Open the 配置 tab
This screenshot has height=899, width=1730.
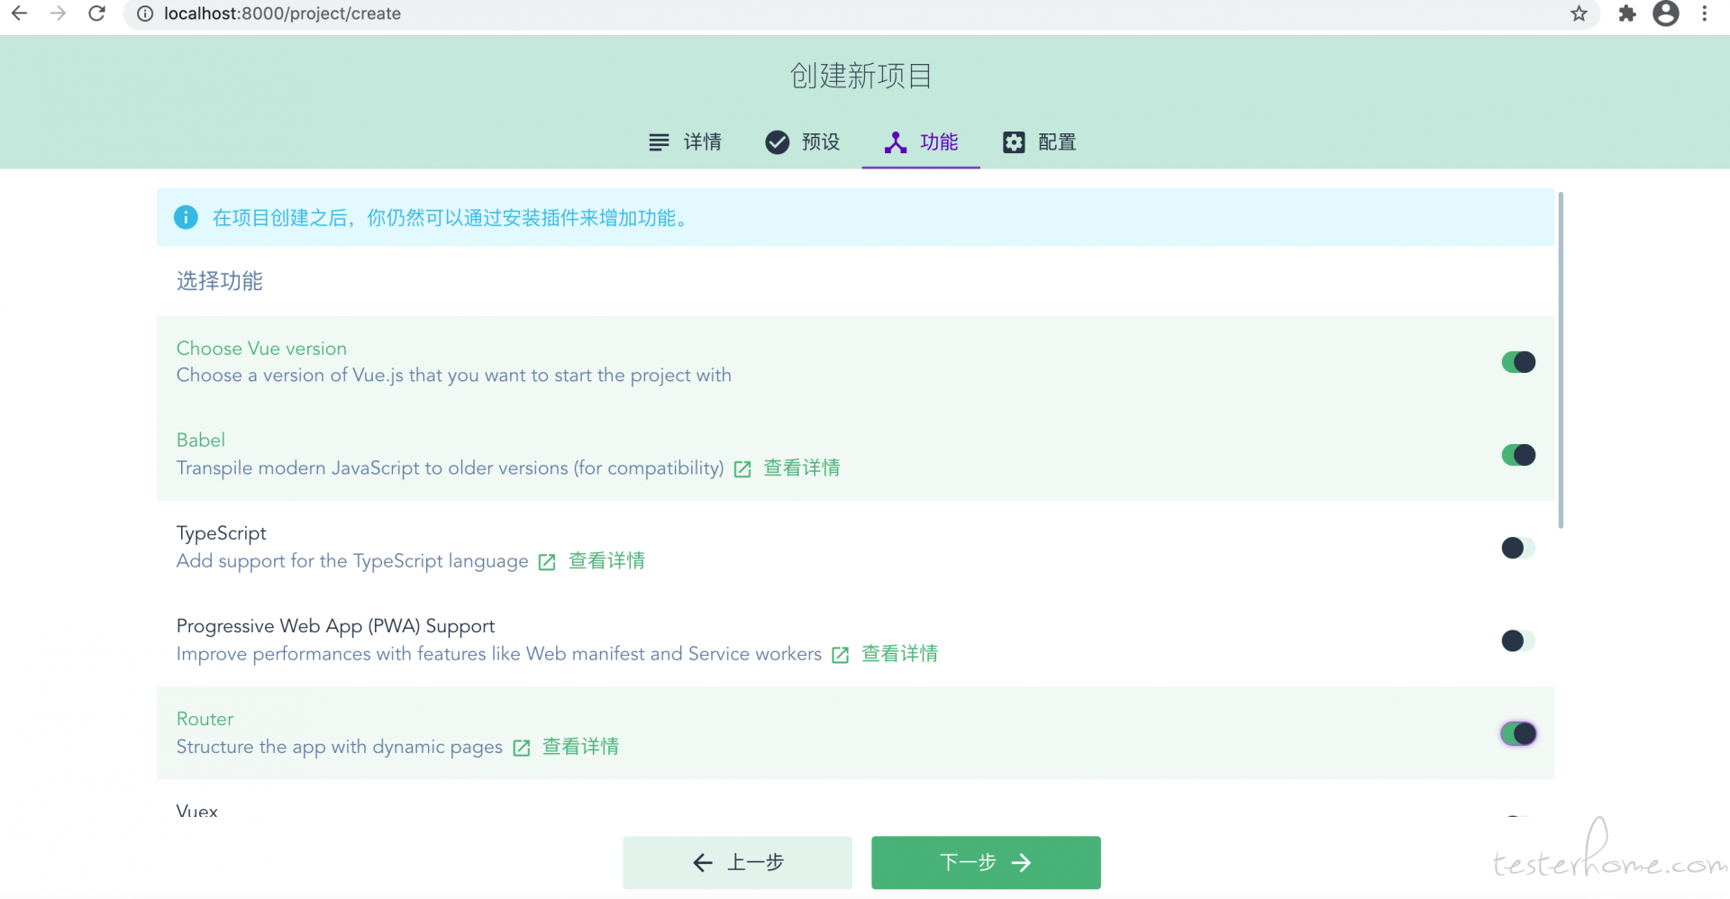1039,142
